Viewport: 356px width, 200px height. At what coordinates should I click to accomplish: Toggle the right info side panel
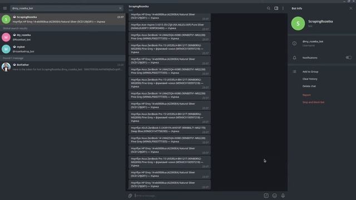(x=276, y=8)
